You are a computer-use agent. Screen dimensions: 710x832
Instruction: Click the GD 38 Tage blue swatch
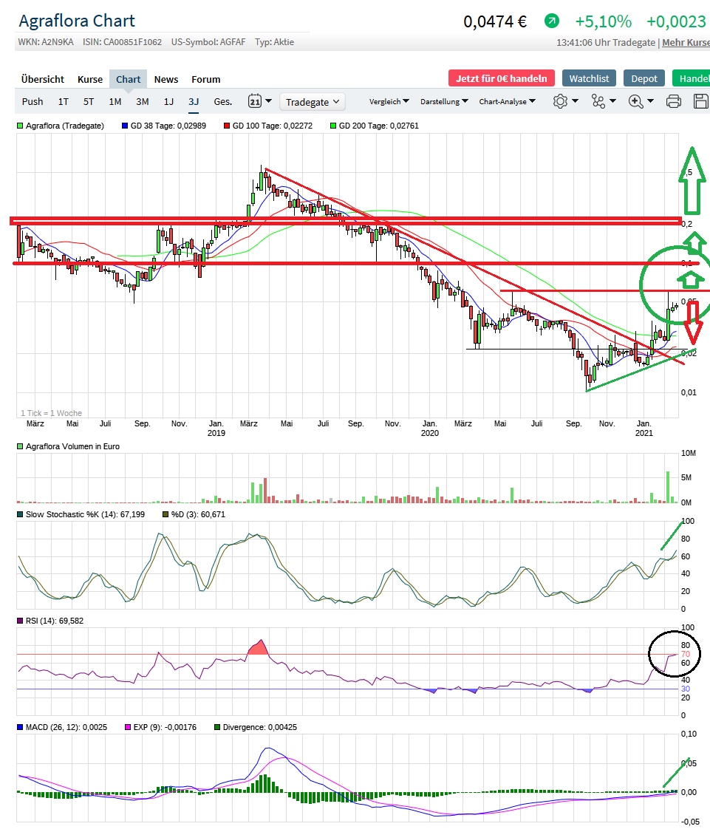[125, 126]
